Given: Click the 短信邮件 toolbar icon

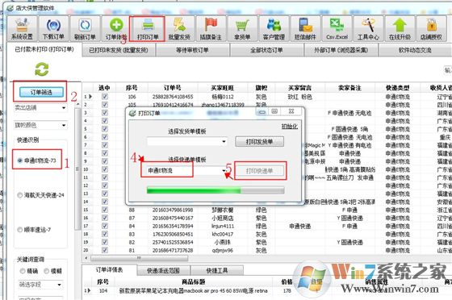Looking at the screenshot, I should pos(305,28).
